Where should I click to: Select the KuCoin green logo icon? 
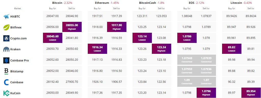click(x=6, y=93)
